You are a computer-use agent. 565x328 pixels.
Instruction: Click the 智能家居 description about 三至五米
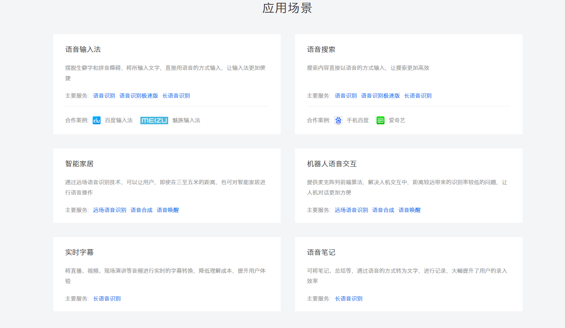pos(165,187)
